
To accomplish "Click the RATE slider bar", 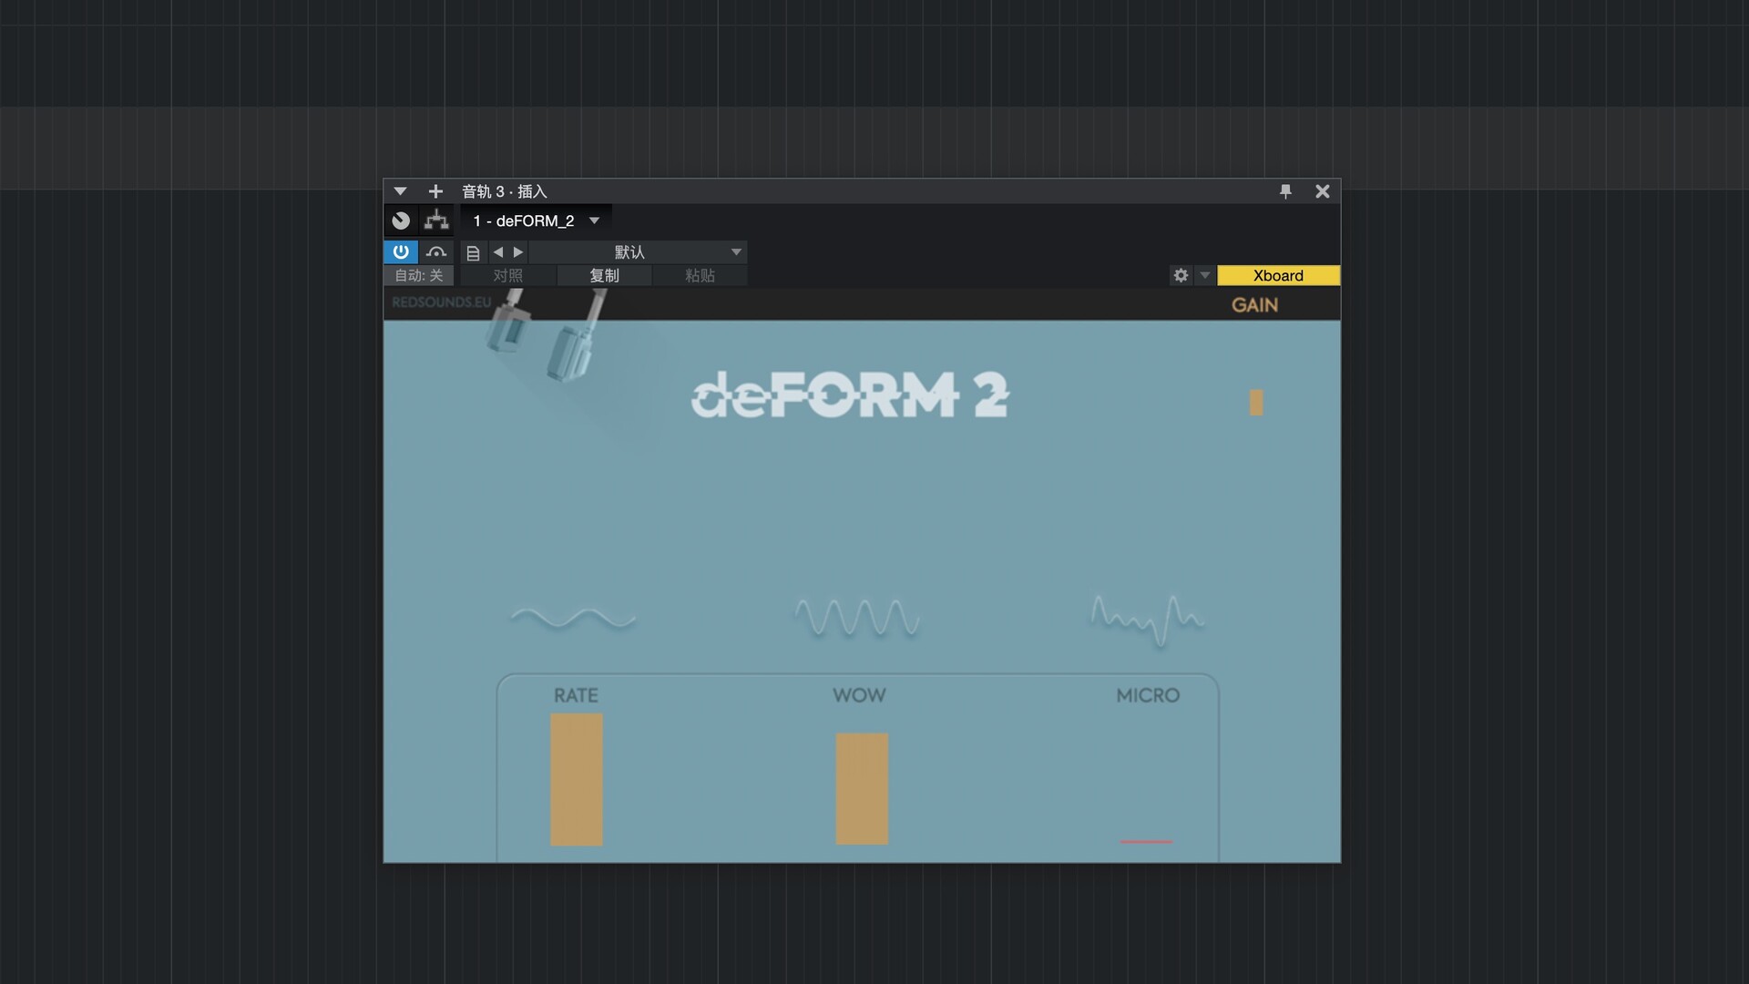I will (x=577, y=780).
